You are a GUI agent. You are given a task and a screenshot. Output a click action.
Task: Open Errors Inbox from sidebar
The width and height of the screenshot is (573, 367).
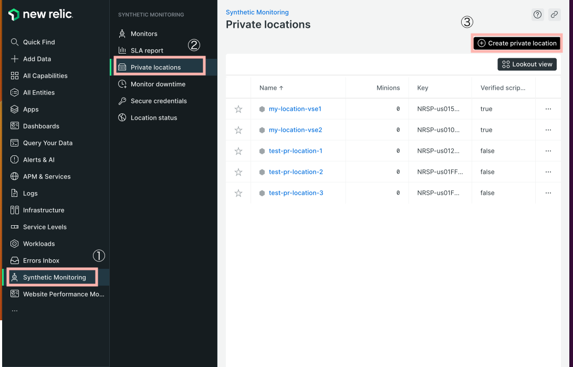(41, 260)
